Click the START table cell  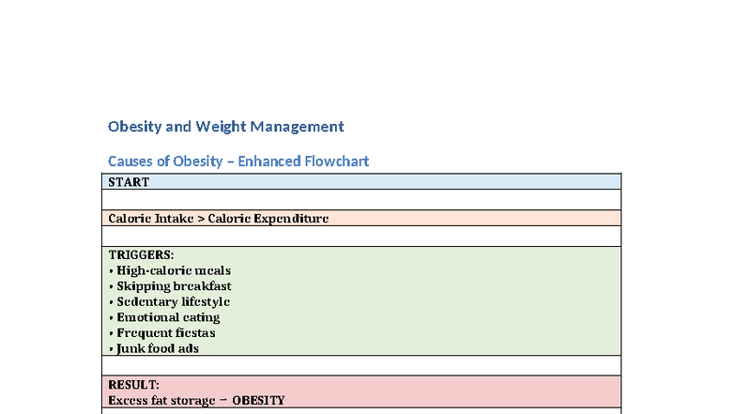click(x=361, y=182)
